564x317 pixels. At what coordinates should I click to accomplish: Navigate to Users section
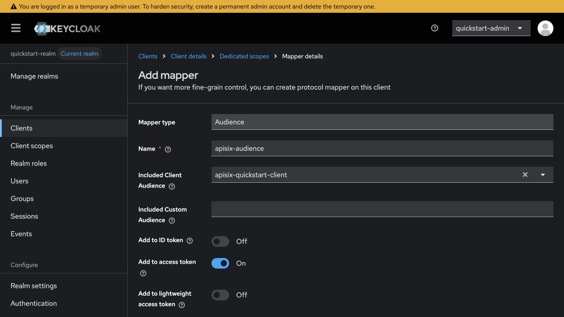(64, 181)
